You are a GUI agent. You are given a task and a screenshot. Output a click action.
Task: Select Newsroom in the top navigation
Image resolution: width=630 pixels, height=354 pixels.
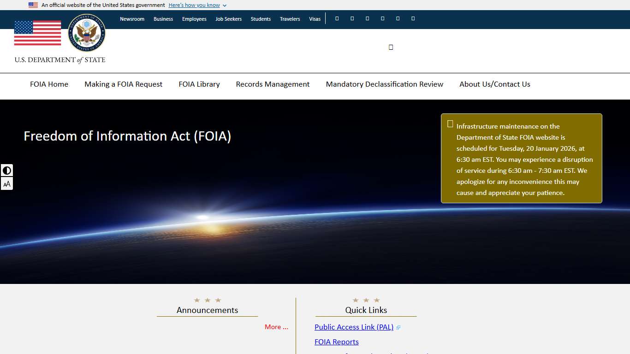(132, 19)
